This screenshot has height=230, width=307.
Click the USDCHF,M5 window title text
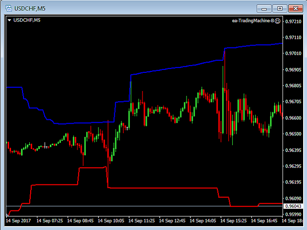(30, 9)
